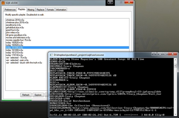Screen dimensions: 179x118
Task: Click the extra arrow button in console title bar
Action: [x=154, y=54]
